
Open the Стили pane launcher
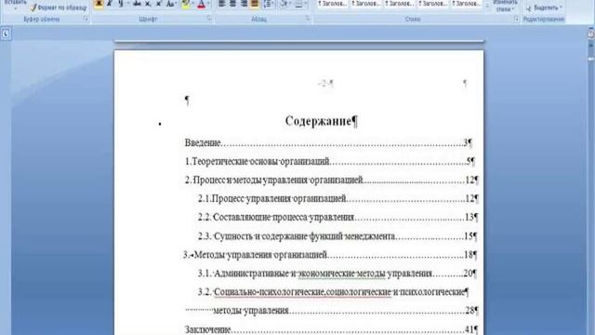coord(517,19)
